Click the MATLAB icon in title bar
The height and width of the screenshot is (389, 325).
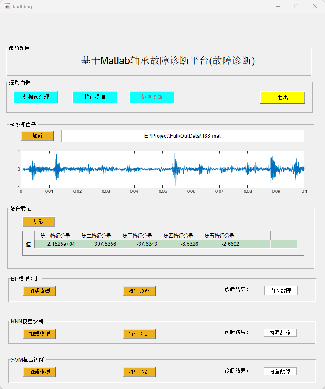coord(7,7)
